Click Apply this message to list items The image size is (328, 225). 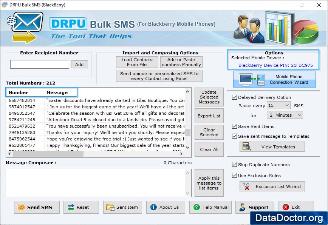click(209, 183)
